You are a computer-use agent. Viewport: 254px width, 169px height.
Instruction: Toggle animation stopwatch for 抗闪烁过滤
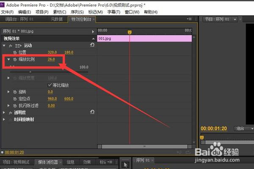(x=15, y=106)
